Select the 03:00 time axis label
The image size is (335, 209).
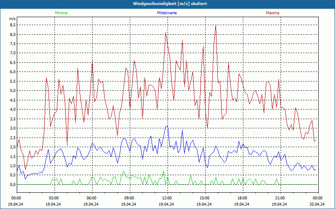pos(54,198)
